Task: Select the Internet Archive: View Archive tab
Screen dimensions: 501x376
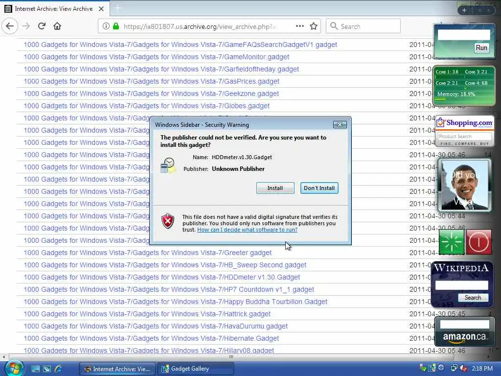Action: (x=54, y=9)
